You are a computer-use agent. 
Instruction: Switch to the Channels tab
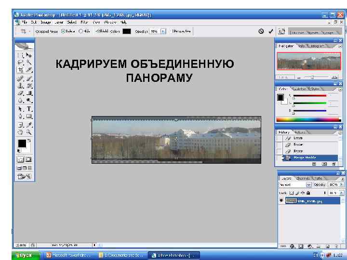303,178
